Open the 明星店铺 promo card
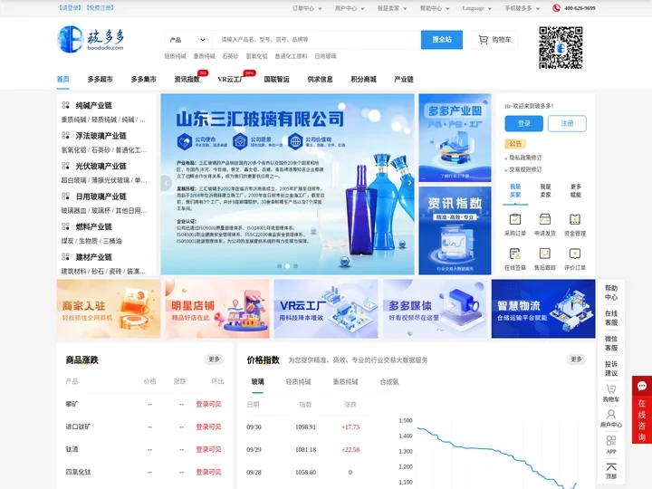 (217, 309)
